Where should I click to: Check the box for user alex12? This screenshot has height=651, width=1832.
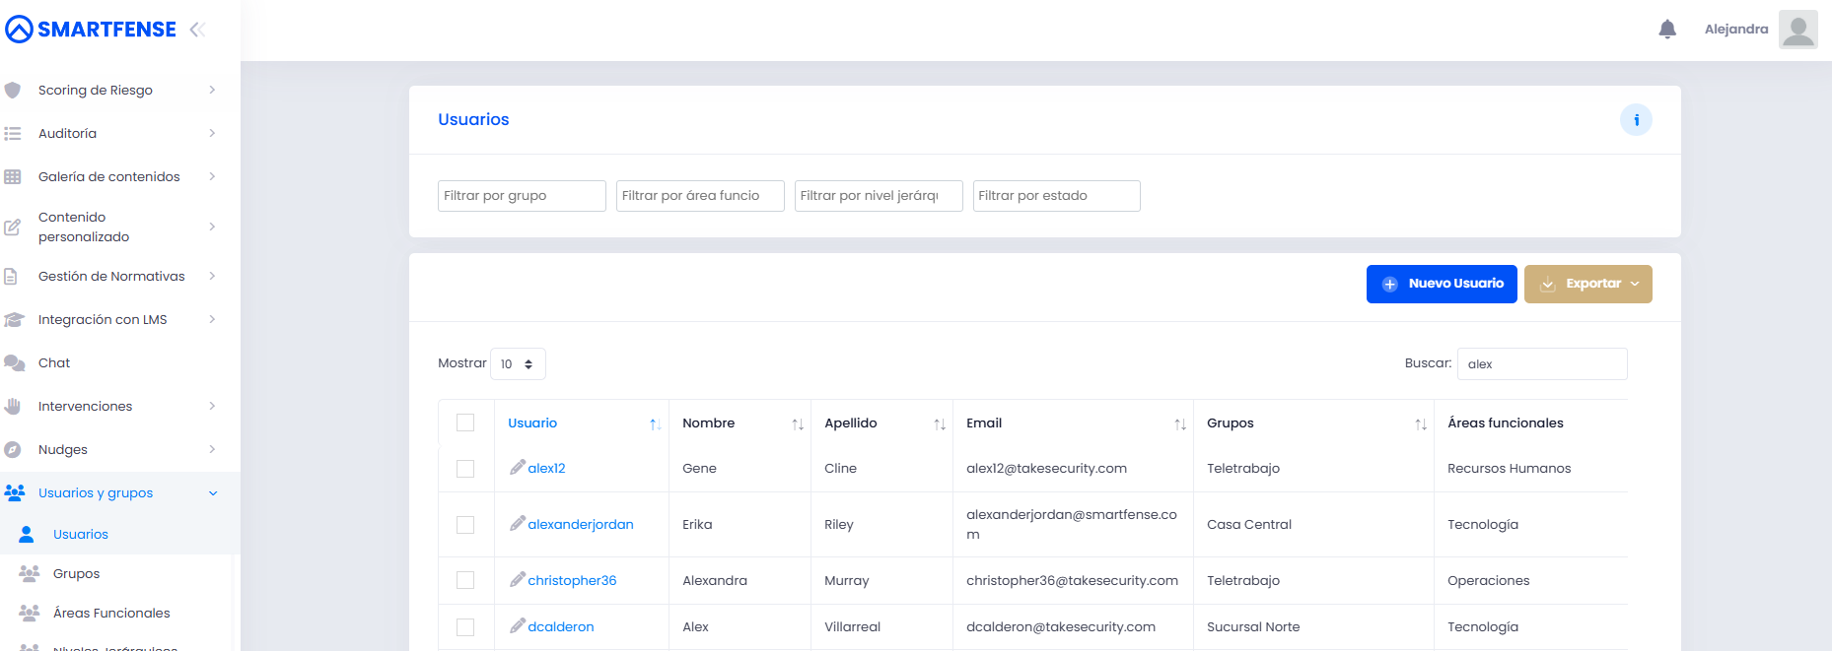coord(465,469)
